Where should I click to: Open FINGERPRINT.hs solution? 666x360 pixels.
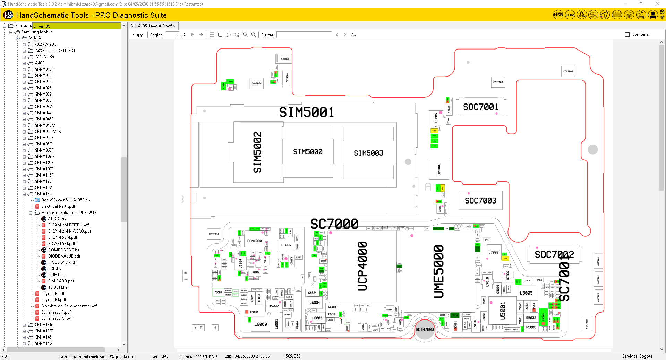coord(63,262)
